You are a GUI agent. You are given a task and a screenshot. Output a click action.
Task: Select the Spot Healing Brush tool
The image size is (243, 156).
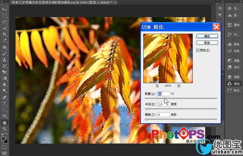[x=5, y=47]
